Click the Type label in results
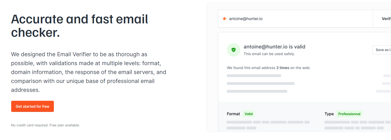The image size is (391, 140). 329,114
